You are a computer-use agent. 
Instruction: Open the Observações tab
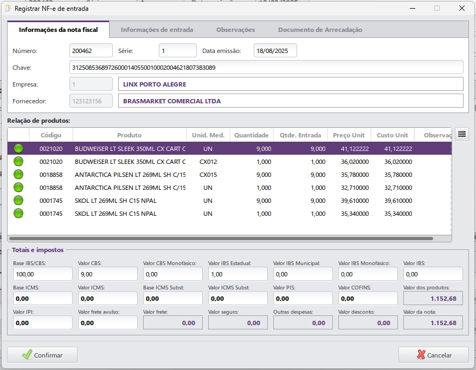click(235, 30)
